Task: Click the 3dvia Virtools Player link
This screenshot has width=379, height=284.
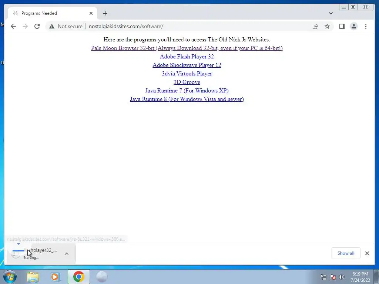Action: click(x=187, y=74)
